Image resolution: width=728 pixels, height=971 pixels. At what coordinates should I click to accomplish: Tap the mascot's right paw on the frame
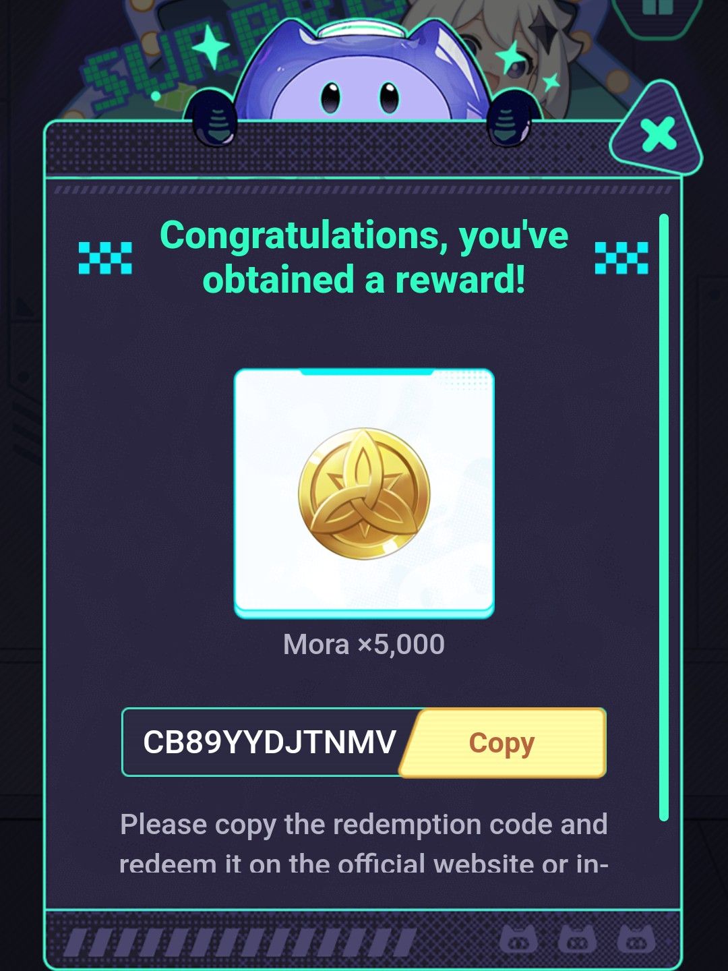[513, 121]
